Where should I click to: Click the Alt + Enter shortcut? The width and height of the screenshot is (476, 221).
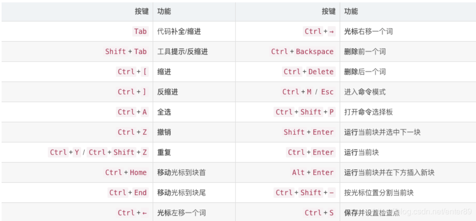click(313, 173)
